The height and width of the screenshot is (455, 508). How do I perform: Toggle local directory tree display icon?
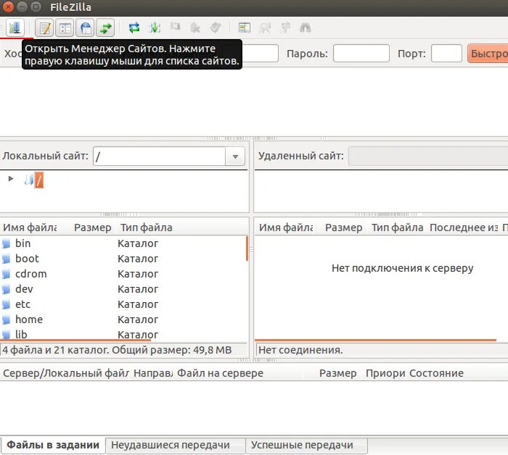pyautogui.click(x=65, y=28)
